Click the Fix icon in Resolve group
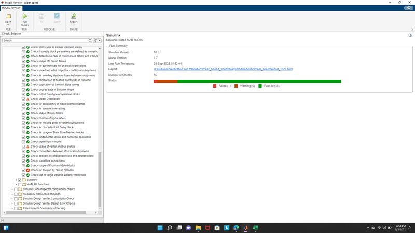The width and height of the screenshot is (415, 233). [x=41, y=17]
